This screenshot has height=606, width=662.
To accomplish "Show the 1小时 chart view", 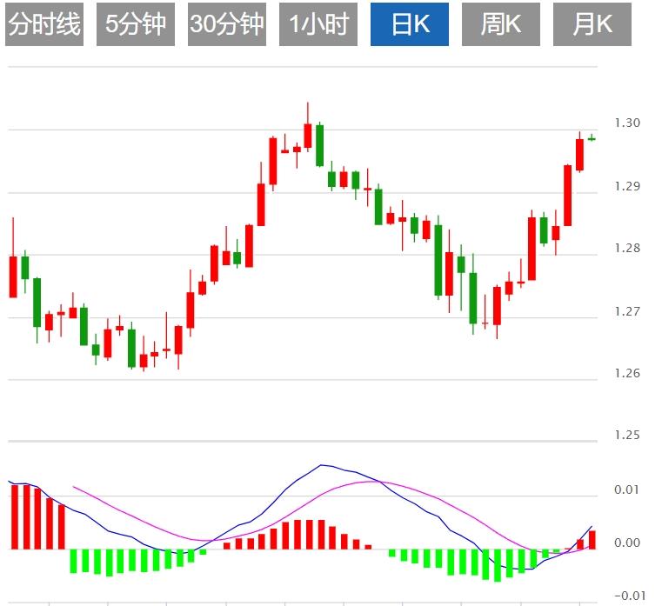I will click(318, 24).
